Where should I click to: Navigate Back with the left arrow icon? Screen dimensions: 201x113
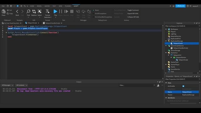pyautogui.click(x=17, y=12)
